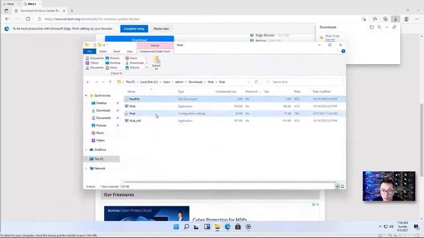Viewport: 424px width, 238px height.
Task: Click Maybe later button
Action: point(161,28)
